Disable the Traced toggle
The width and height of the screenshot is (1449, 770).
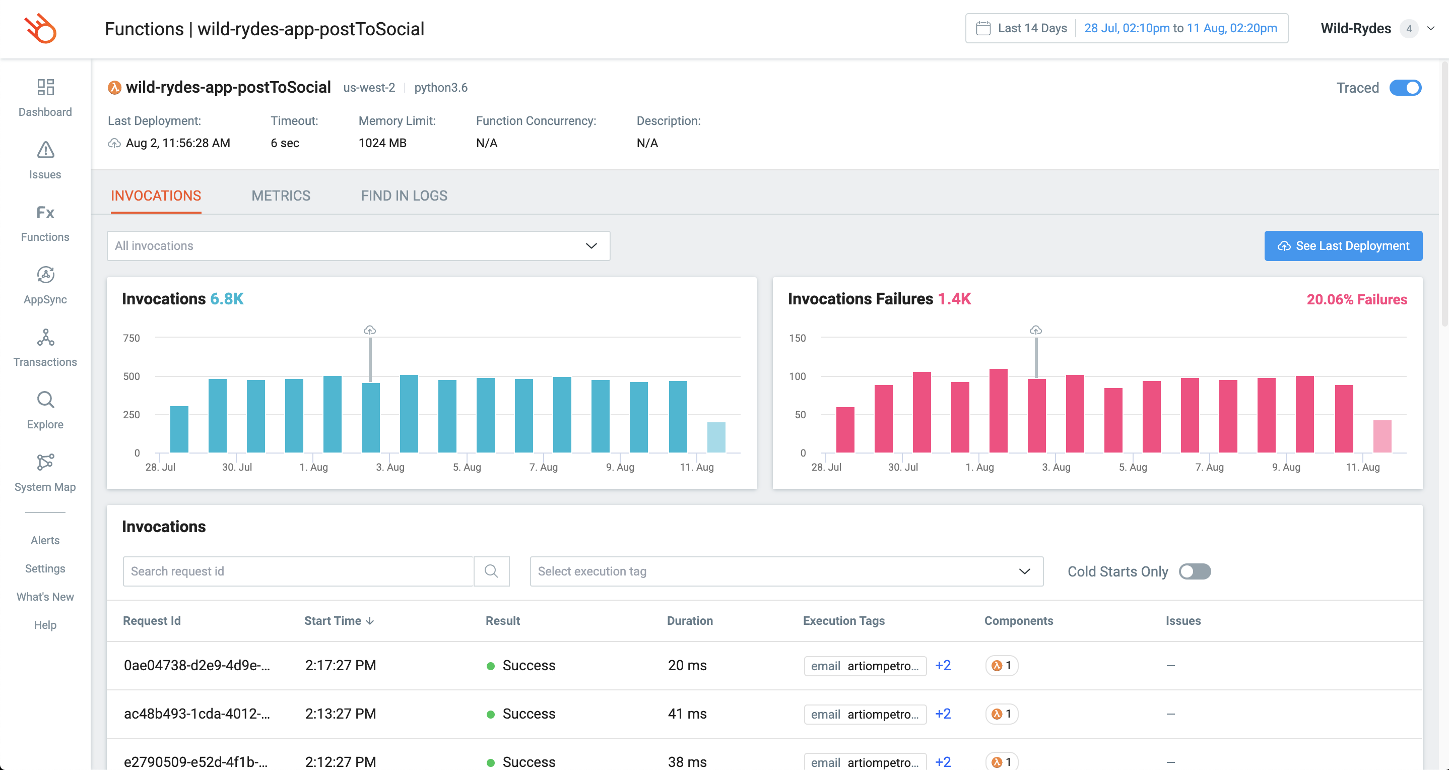[1405, 88]
